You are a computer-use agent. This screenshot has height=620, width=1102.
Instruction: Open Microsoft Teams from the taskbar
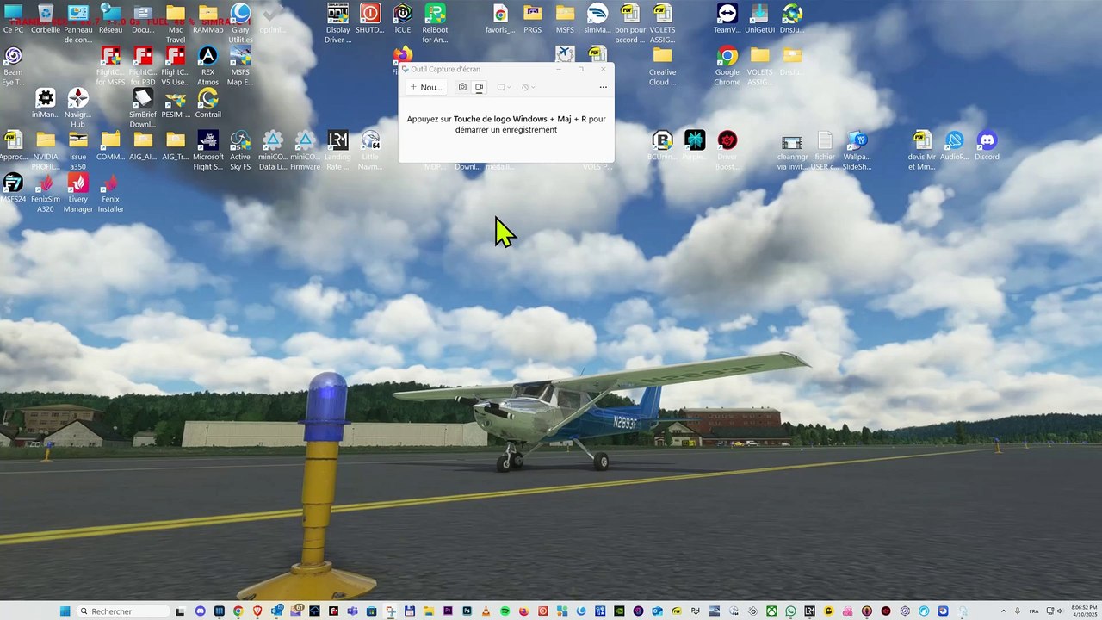coord(352,611)
